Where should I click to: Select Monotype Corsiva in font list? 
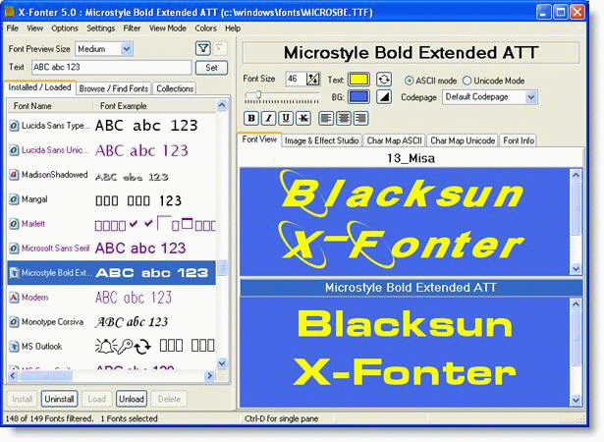point(111,322)
